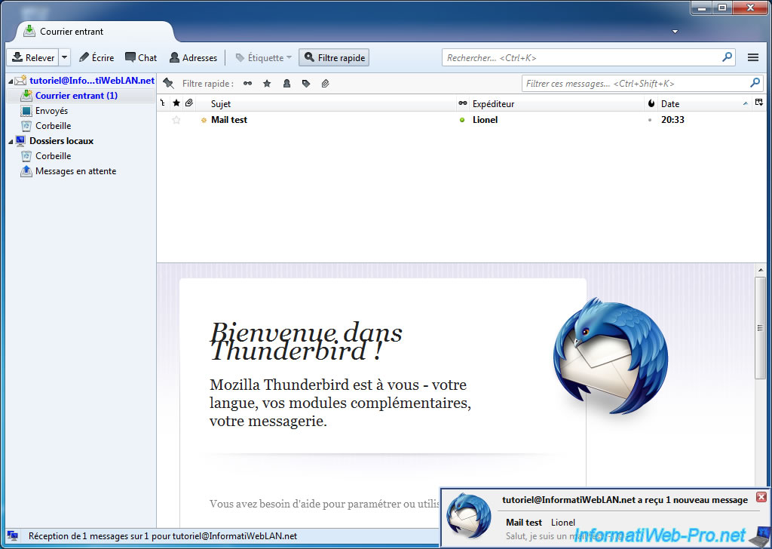This screenshot has width=772, height=549.
Task: Sort by the junk status flame column
Action: pos(651,103)
